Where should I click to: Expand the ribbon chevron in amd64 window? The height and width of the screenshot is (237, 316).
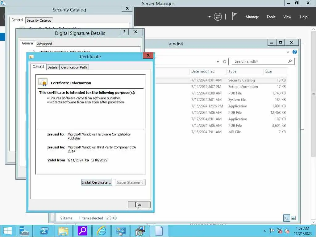point(288,52)
